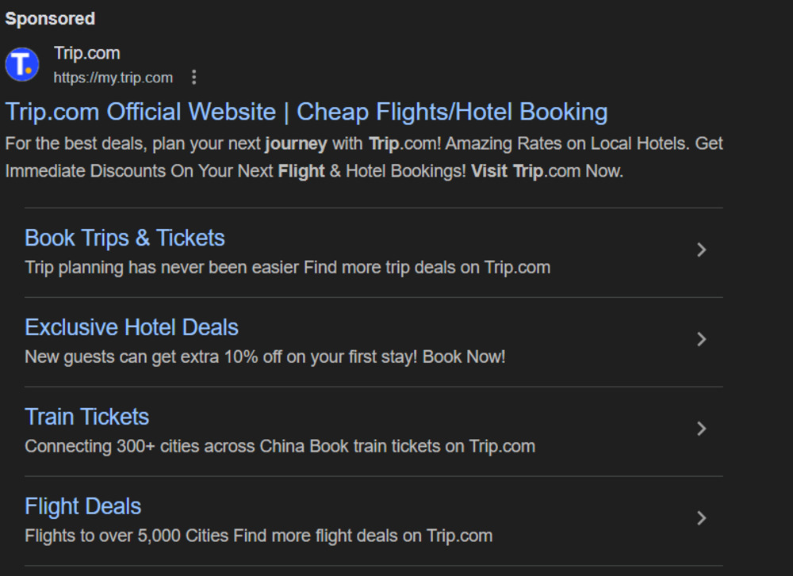Viewport: 793px width, 576px height.
Task: Click the chevron next to "Exclusive Hotel Deals"
Action: pyautogui.click(x=702, y=339)
